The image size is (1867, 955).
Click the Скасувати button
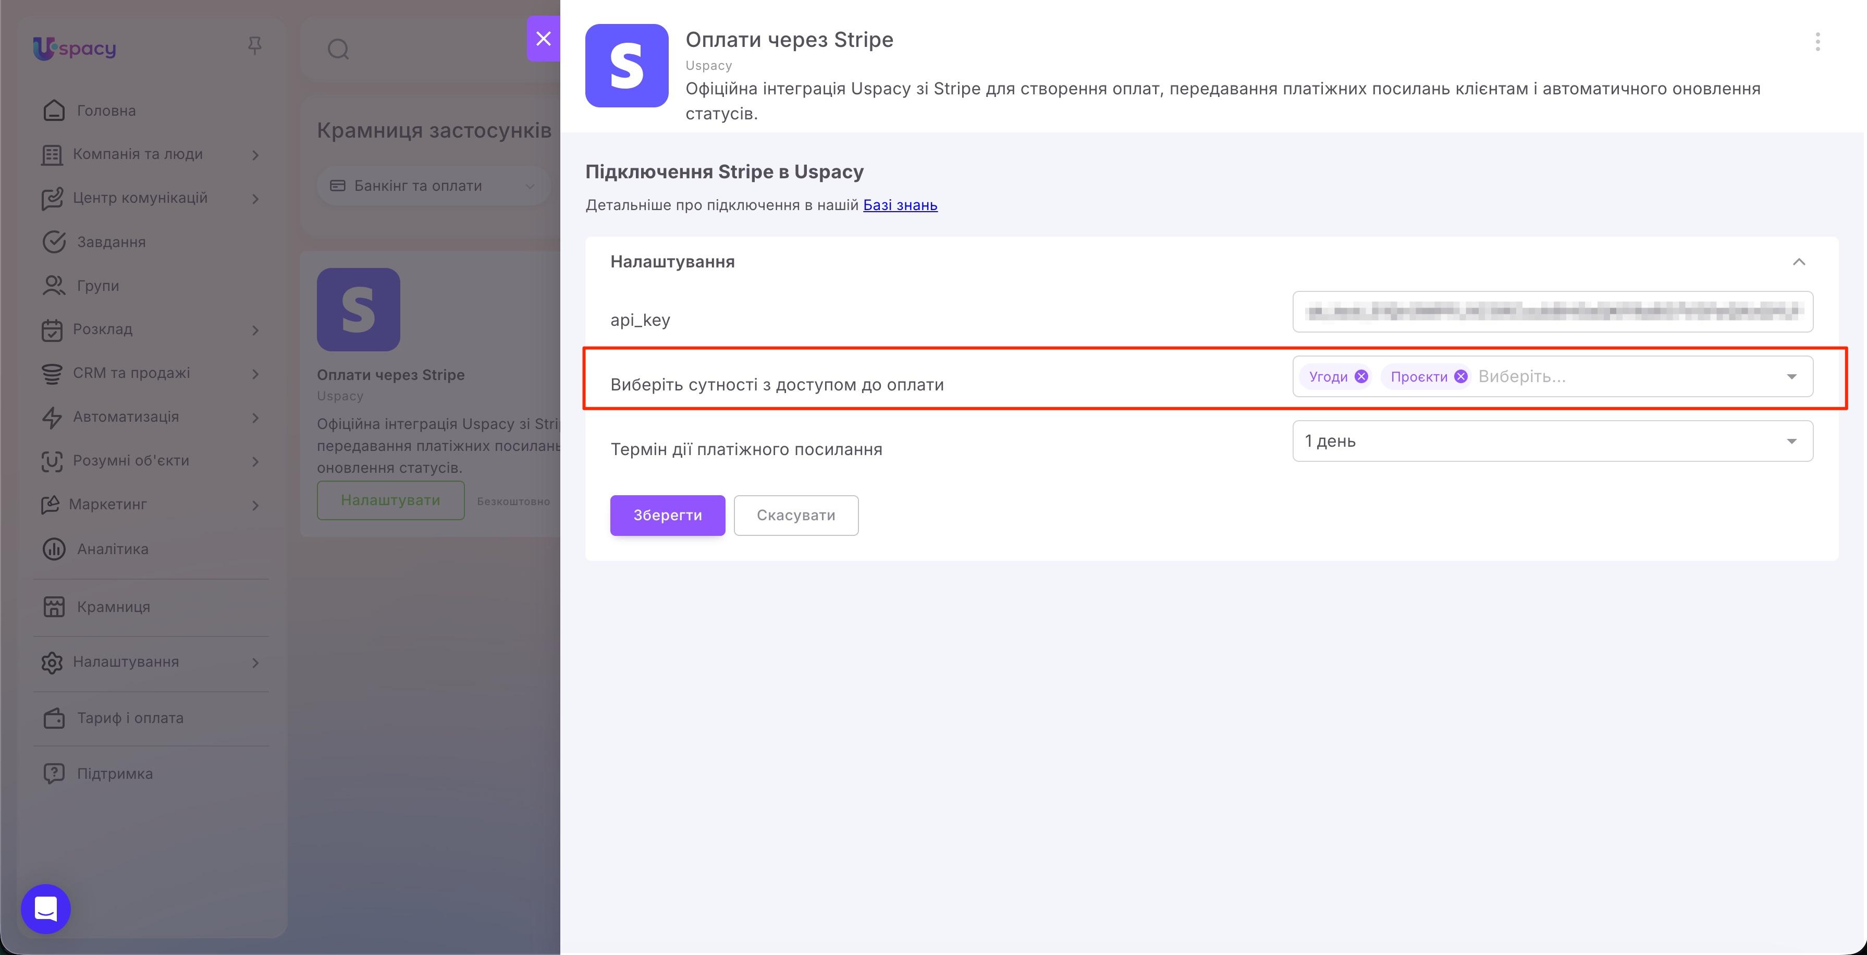[796, 516]
